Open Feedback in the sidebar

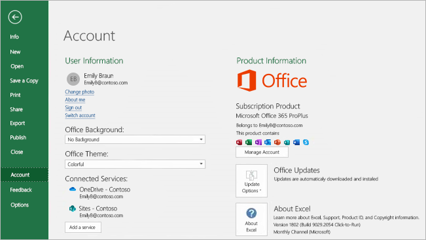point(21,190)
